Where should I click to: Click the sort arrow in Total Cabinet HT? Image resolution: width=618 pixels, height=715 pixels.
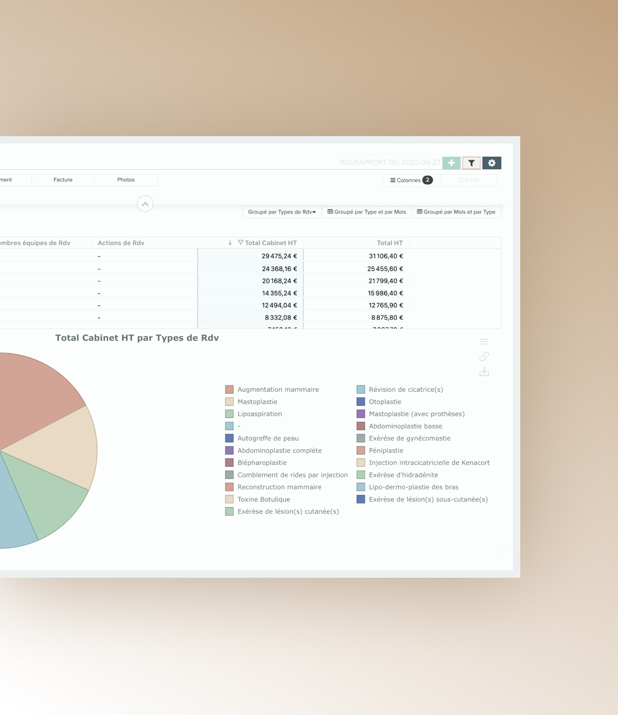click(230, 243)
